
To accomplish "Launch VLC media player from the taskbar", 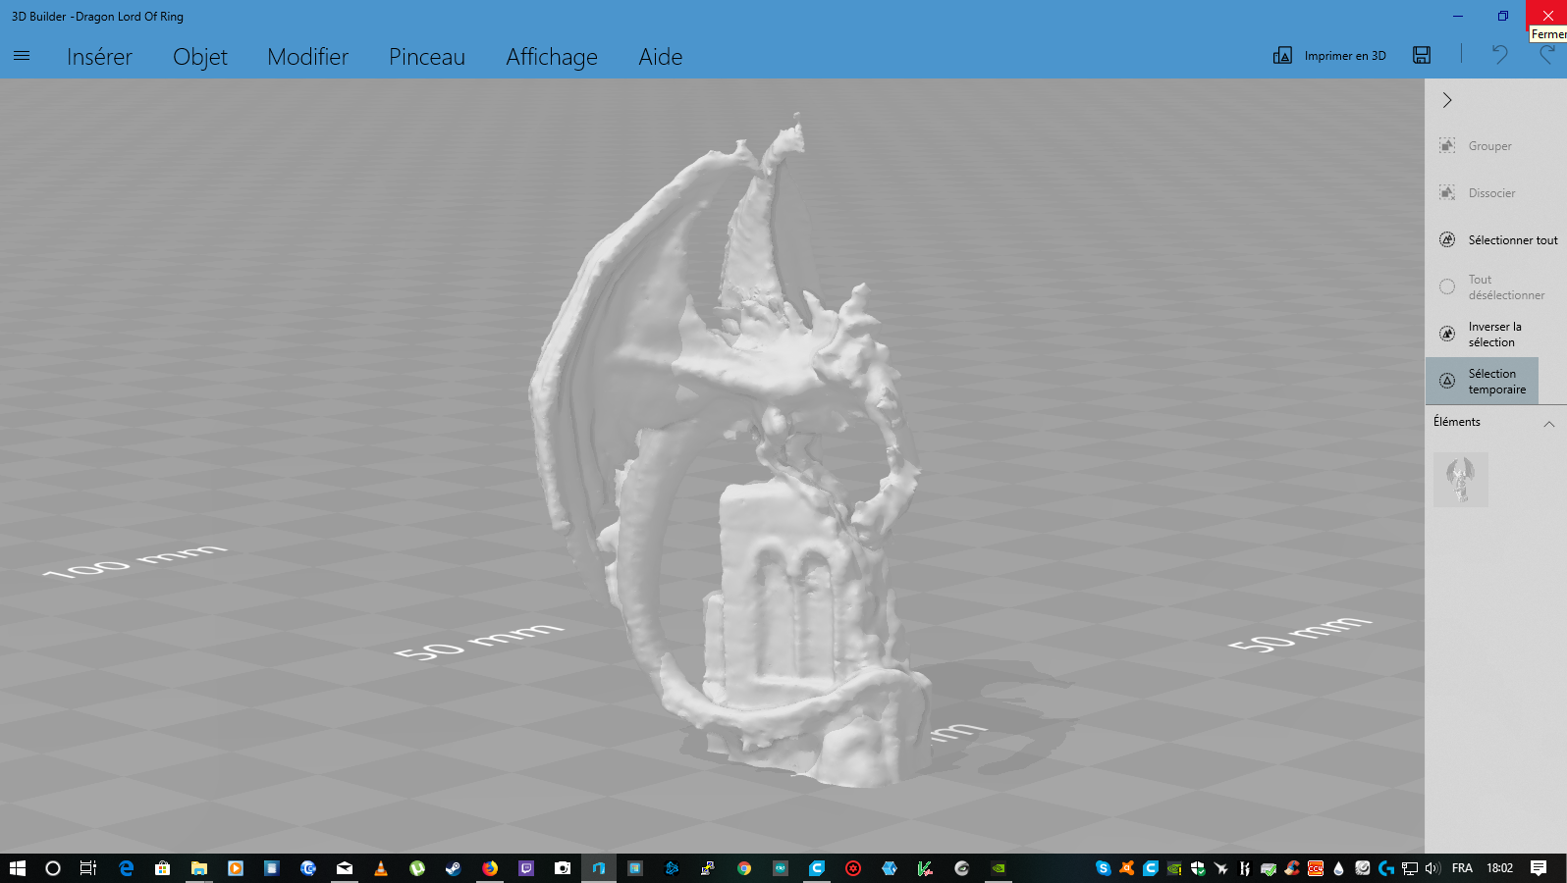I will [381, 868].
